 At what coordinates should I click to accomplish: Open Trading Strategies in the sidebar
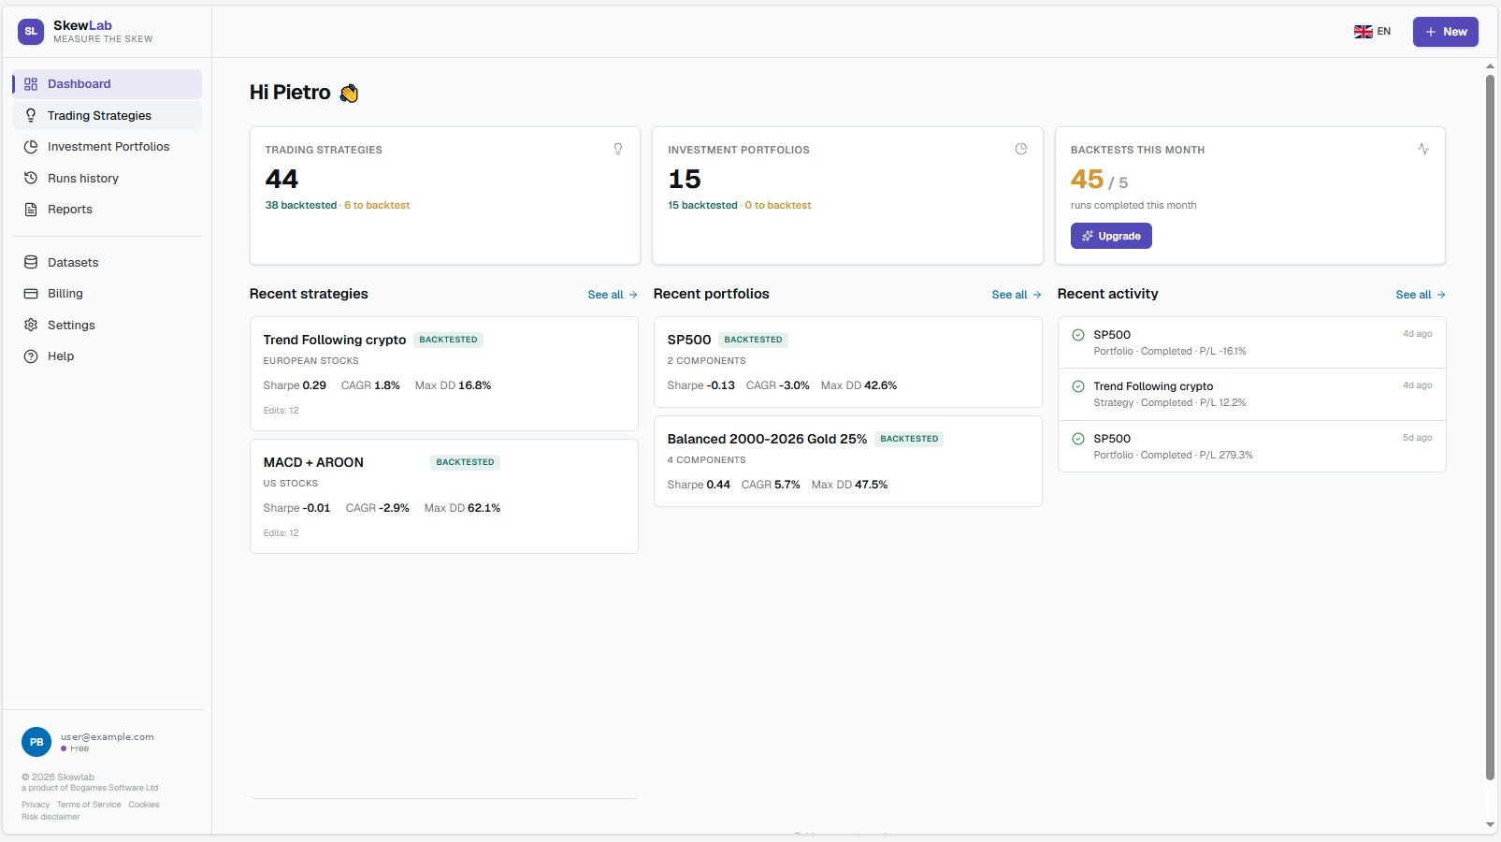[107, 115]
